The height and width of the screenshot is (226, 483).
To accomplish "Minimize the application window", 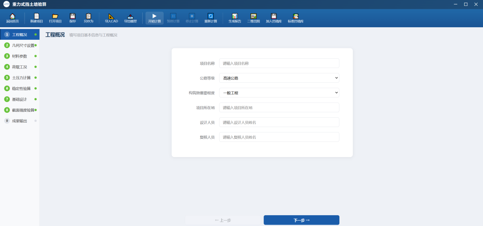I will point(455,4).
